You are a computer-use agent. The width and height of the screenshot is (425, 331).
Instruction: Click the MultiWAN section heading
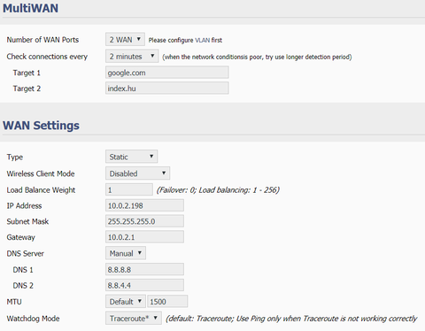30,8
